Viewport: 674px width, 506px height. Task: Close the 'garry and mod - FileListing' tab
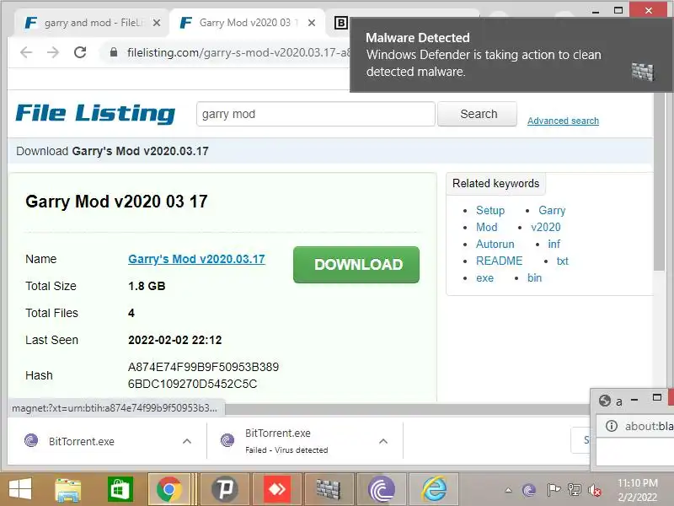click(157, 23)
